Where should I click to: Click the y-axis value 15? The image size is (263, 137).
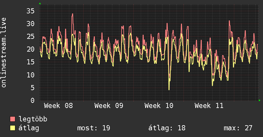[30, 62]
